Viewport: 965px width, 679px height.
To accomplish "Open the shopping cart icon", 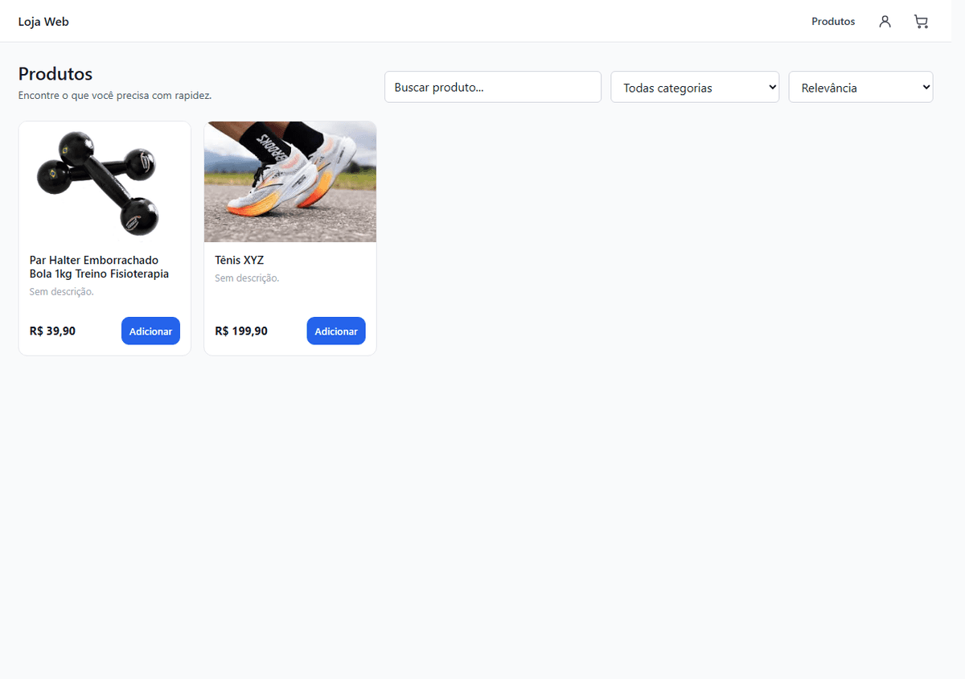I will (x=920, y=21).
